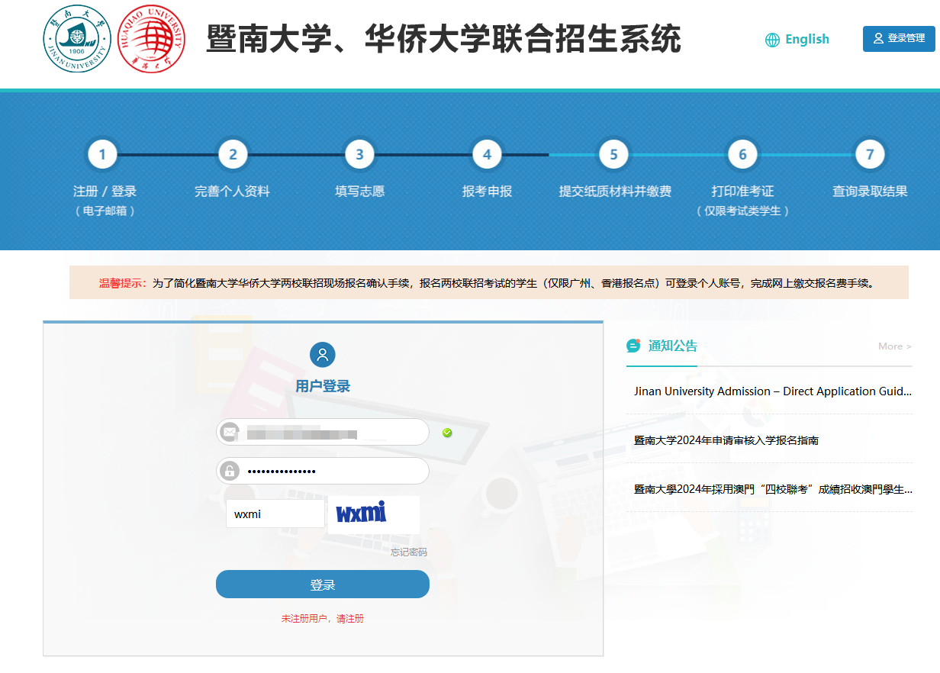This screenshot has height=673, width=940.
Task: Click the 提交纸质材料并缴费 step label
Action: (x=615, y=192)
